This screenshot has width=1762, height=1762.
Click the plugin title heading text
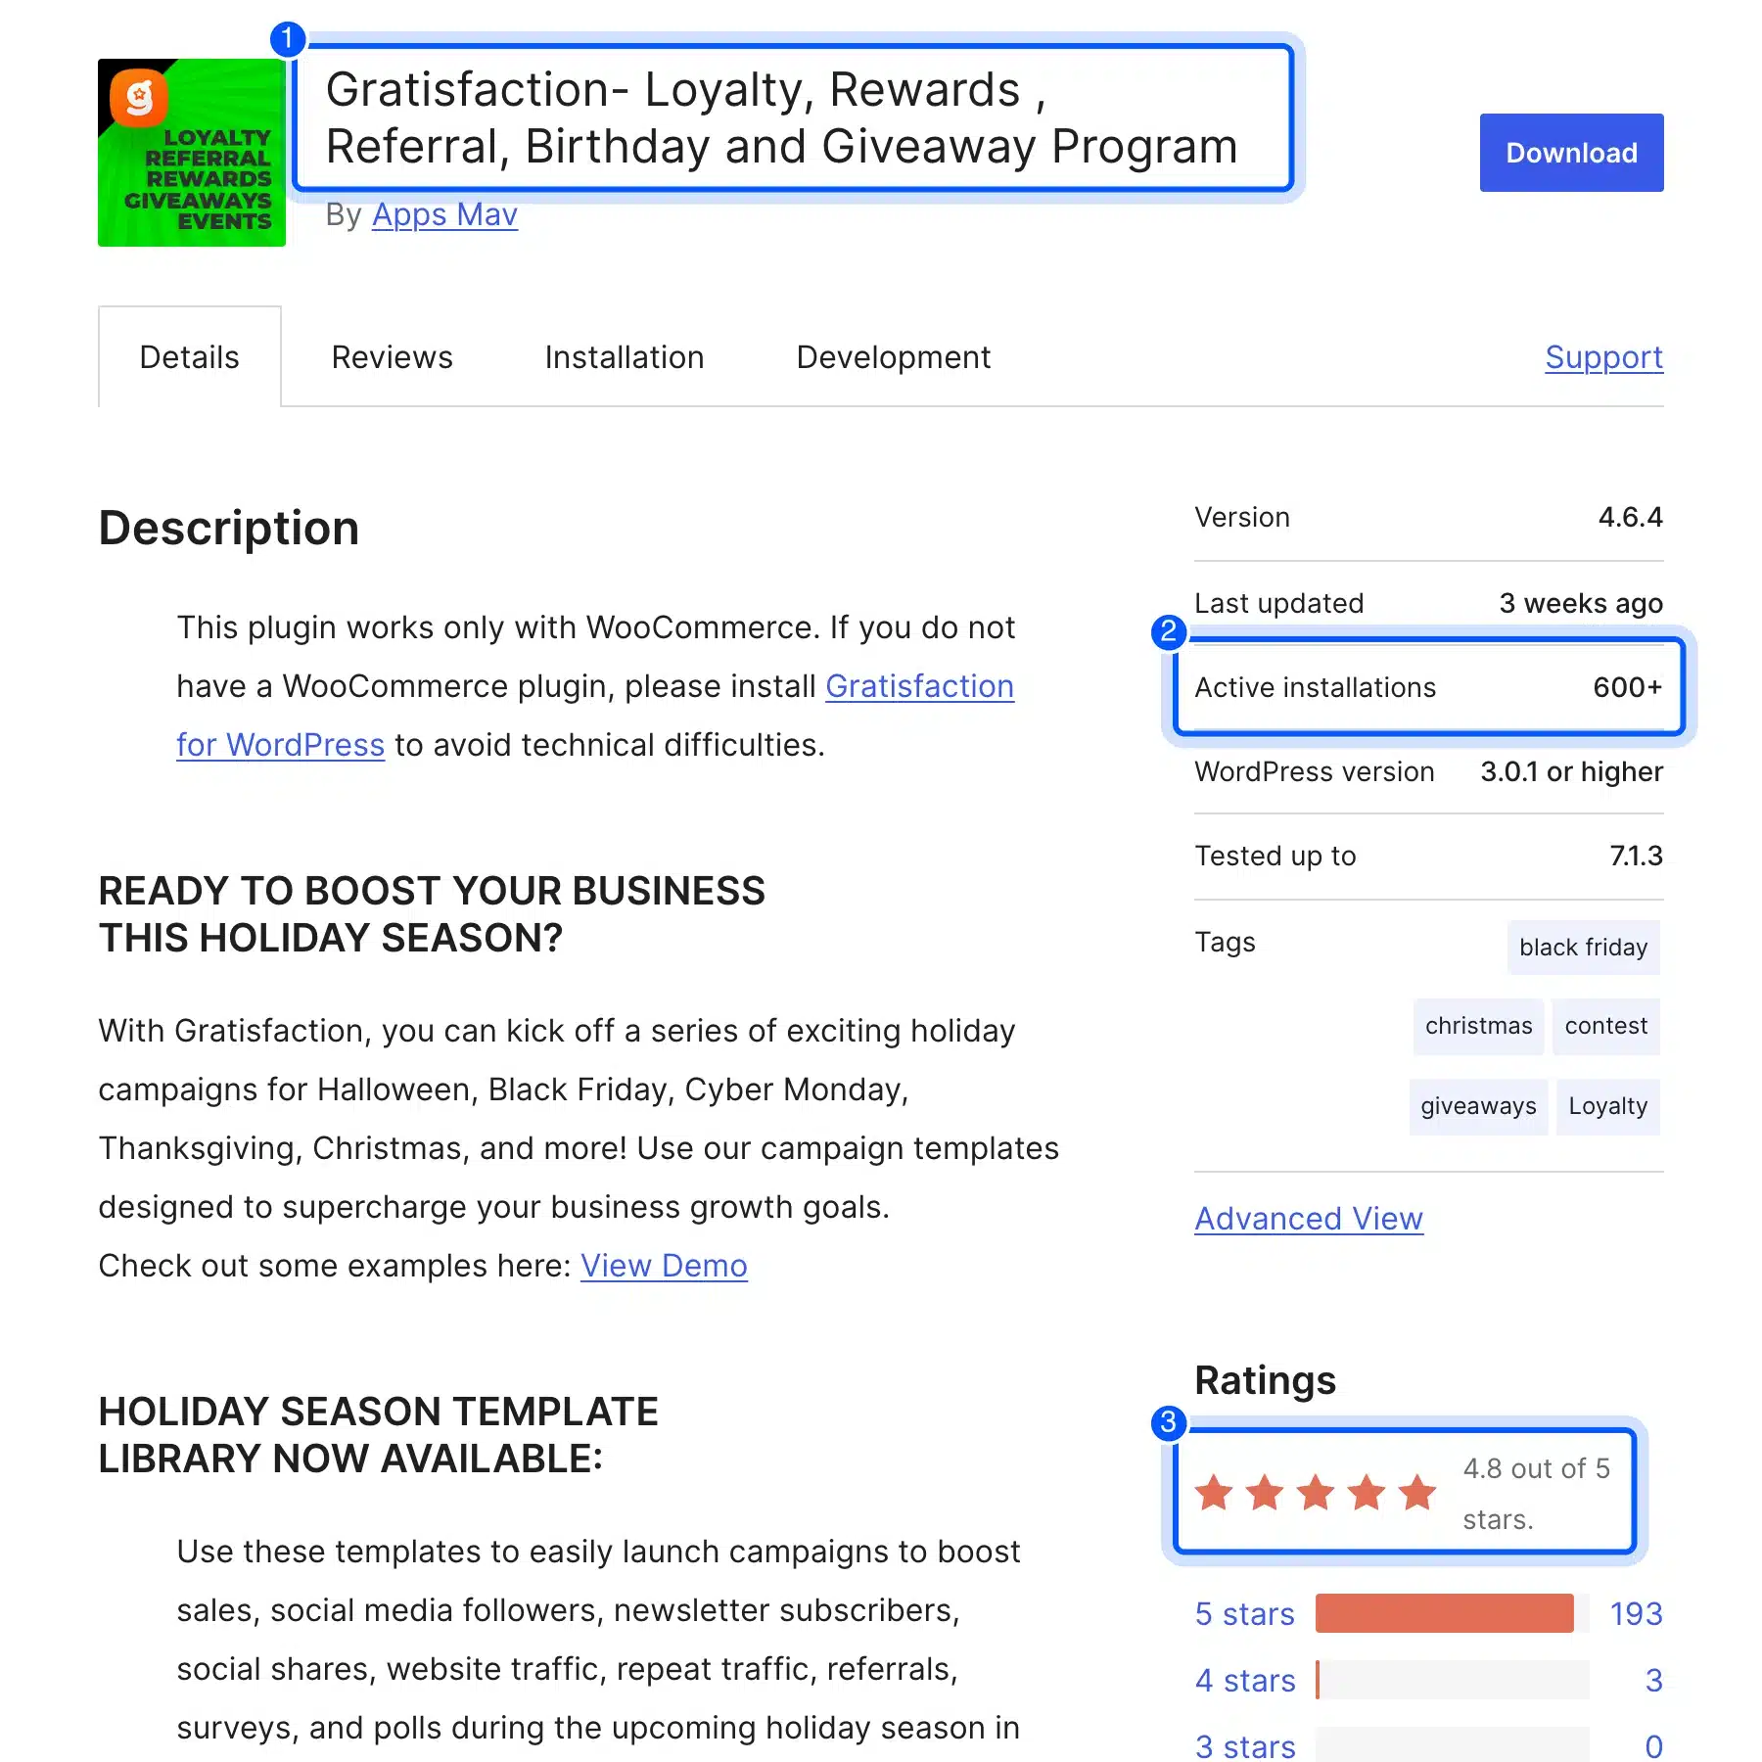click(x=782, y=117)
